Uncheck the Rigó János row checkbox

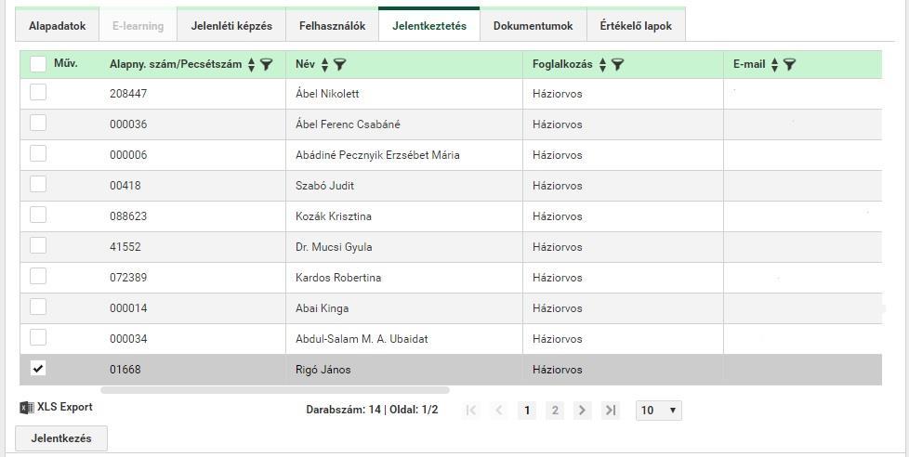[x=38, y=368]
